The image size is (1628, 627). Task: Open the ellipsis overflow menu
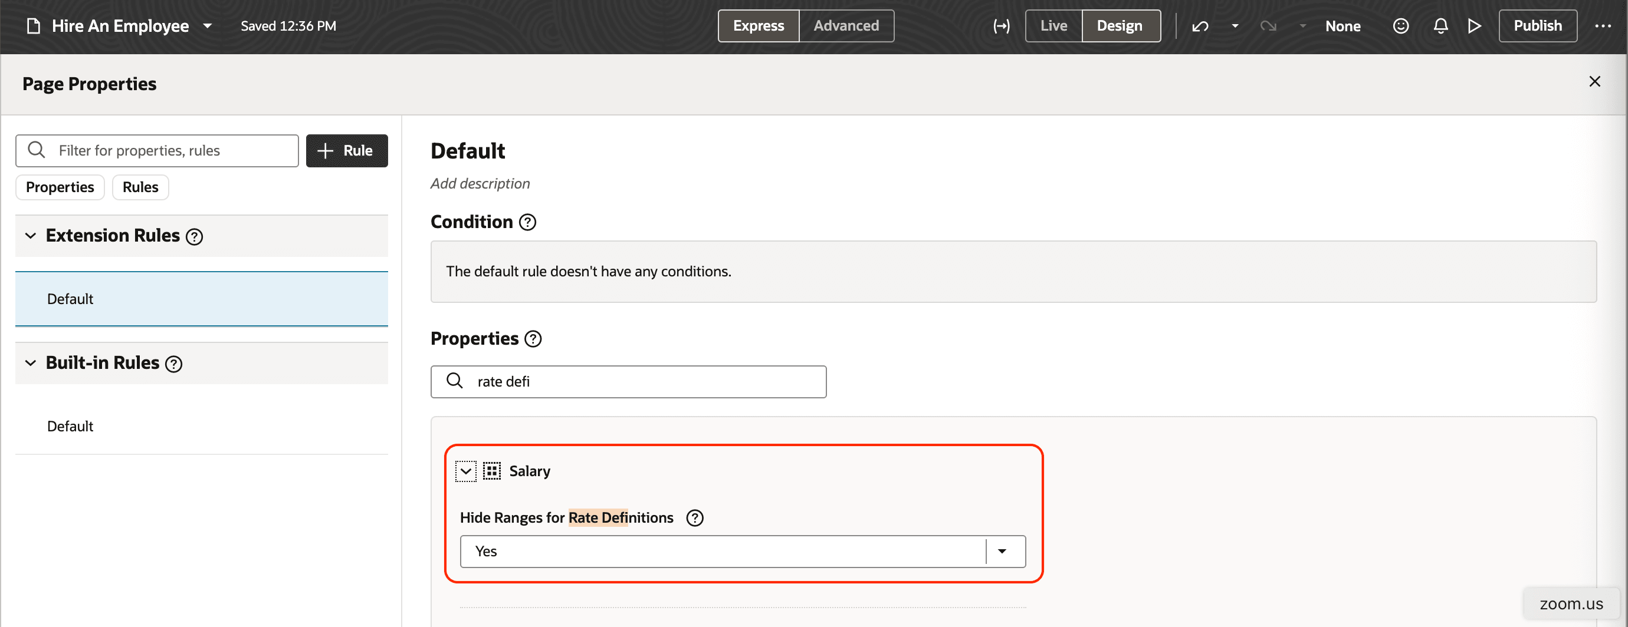click(1604, 26)
